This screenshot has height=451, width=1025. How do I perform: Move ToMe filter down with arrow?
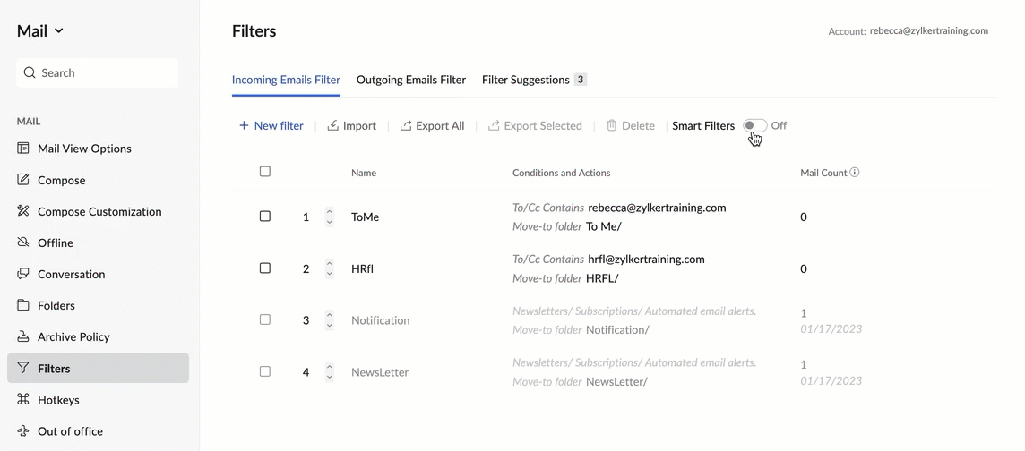[330, 222]
